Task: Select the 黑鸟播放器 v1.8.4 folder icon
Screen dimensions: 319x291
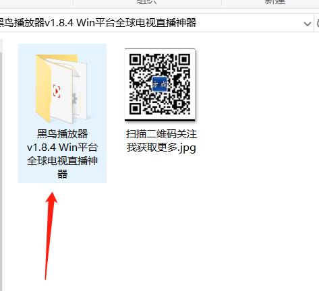Action: tap(61, 88)
